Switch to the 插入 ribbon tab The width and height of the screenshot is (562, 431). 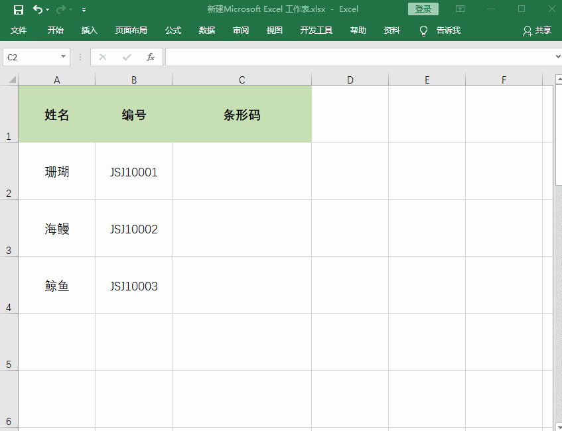tap(90, 30)
